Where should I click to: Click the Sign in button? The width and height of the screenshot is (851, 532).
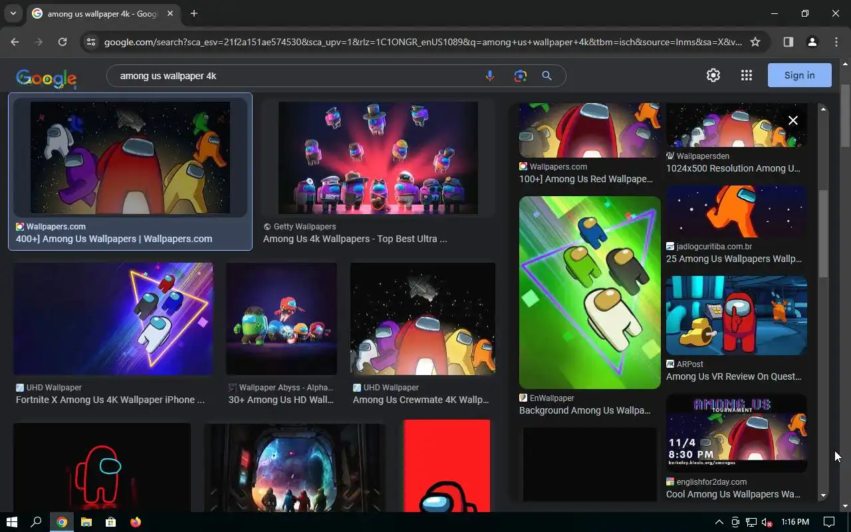coord(800,75)
